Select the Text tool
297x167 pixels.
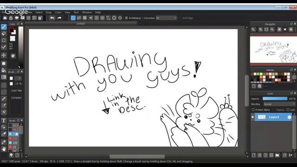4,121
